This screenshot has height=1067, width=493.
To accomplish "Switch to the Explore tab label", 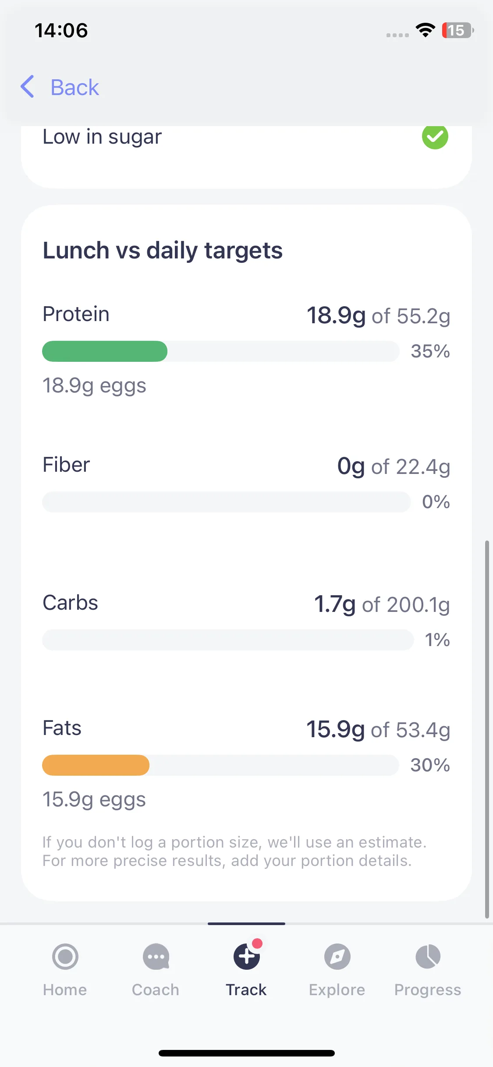I will point(337,990).
